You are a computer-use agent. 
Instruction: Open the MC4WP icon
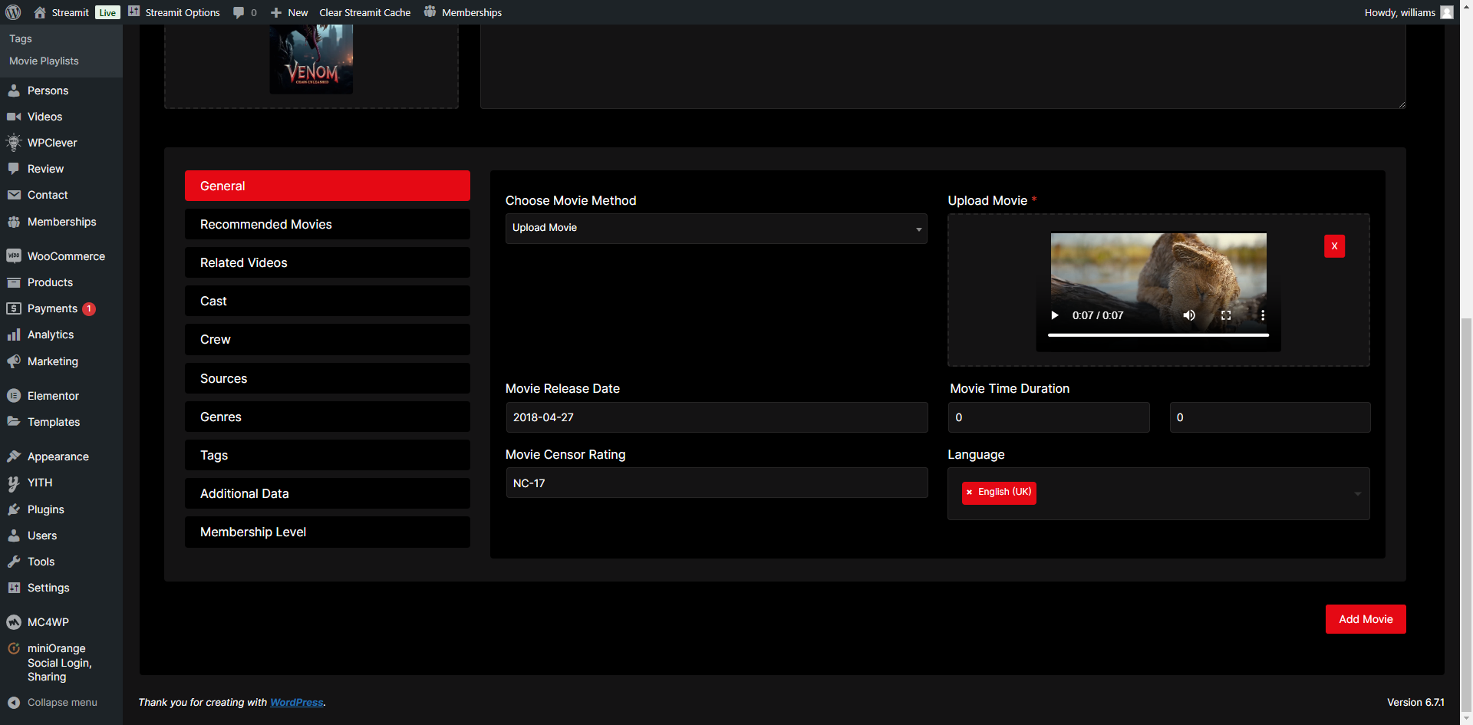14,622
